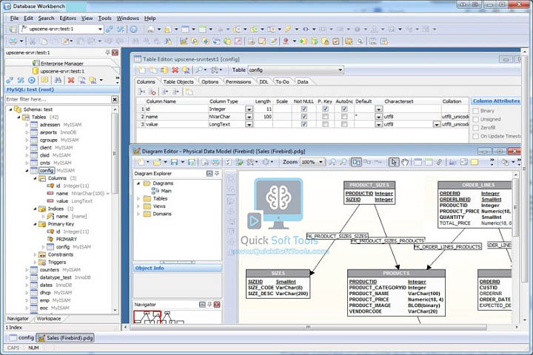The image size is (533, 355).
Task: Click the new table icon in Table Editor toolbar
Action: click(x=142, y=70)
